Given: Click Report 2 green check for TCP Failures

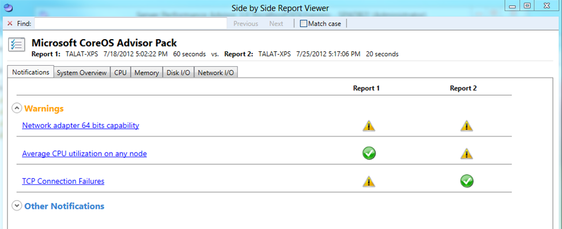Looking at the screenshot, I should pyautogui.click(x=467, y=181).
